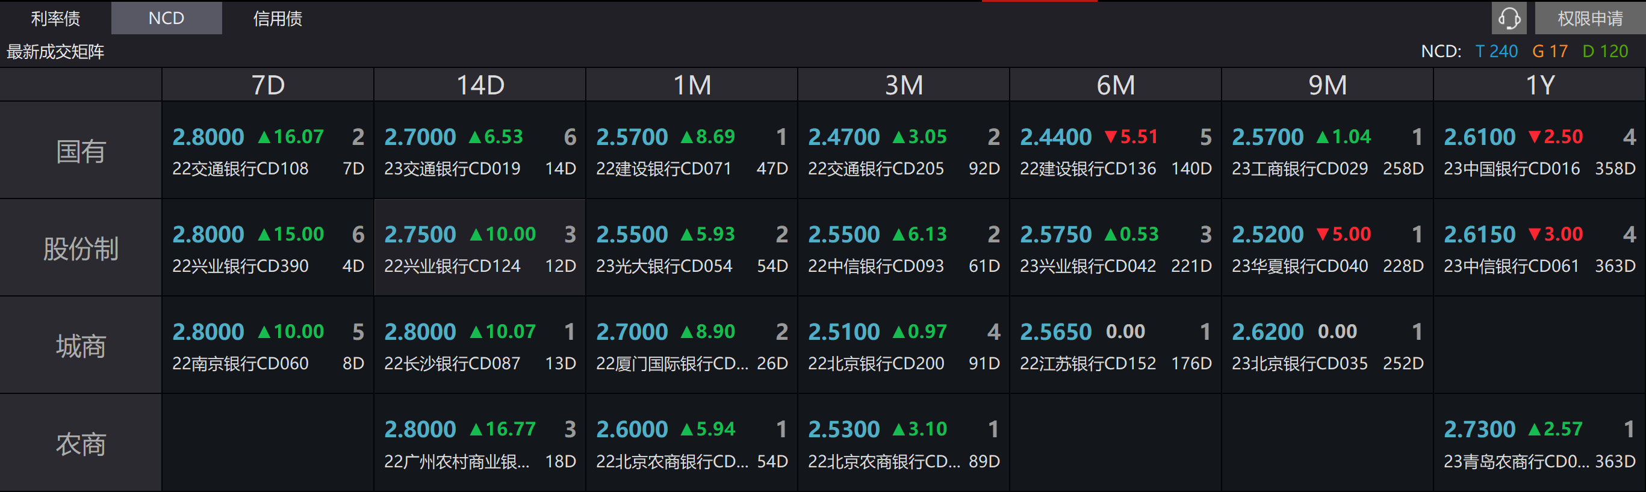Click 22北京银行CD200 cell
The height and width of the screenshot is (492, 1646).
(904, 345)
